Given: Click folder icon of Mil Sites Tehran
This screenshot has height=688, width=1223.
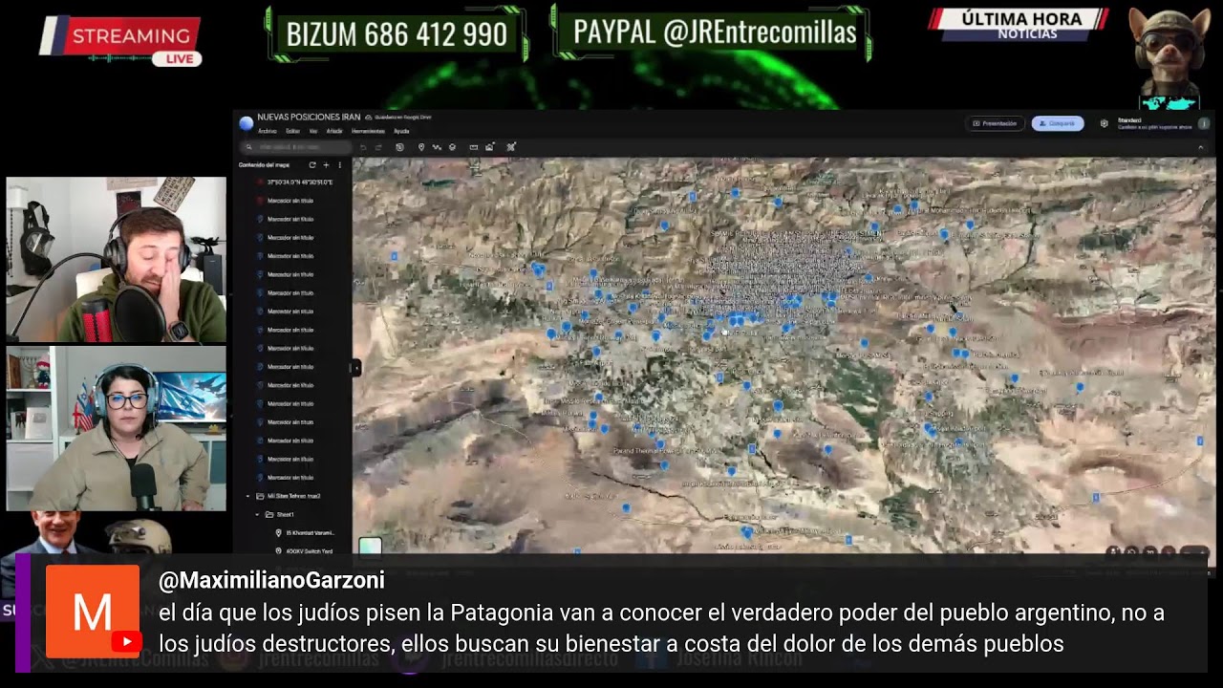Looking at the screenshot, I should 260,496.
